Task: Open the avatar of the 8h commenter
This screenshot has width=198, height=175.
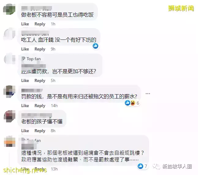Action: click(x=9, y=116)
